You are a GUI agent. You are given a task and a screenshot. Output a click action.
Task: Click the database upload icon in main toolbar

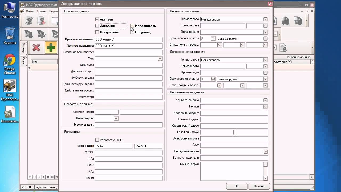pos(29,21)
